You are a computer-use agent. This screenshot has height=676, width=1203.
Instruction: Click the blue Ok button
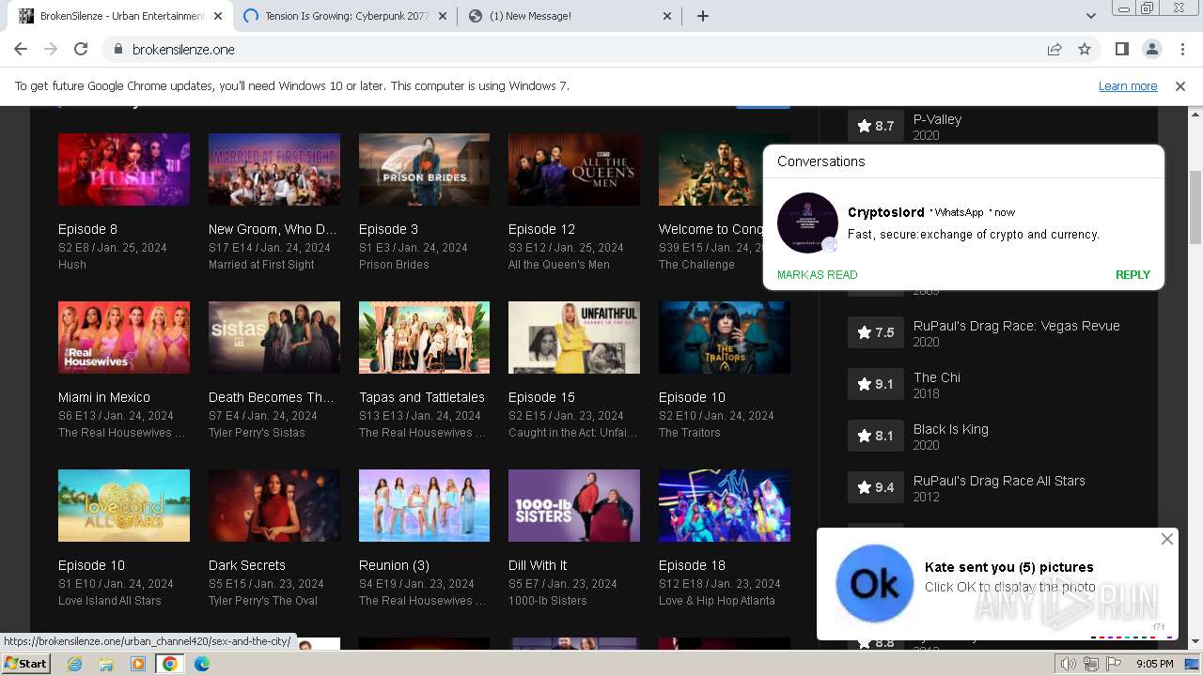click(x=874, y=583)
